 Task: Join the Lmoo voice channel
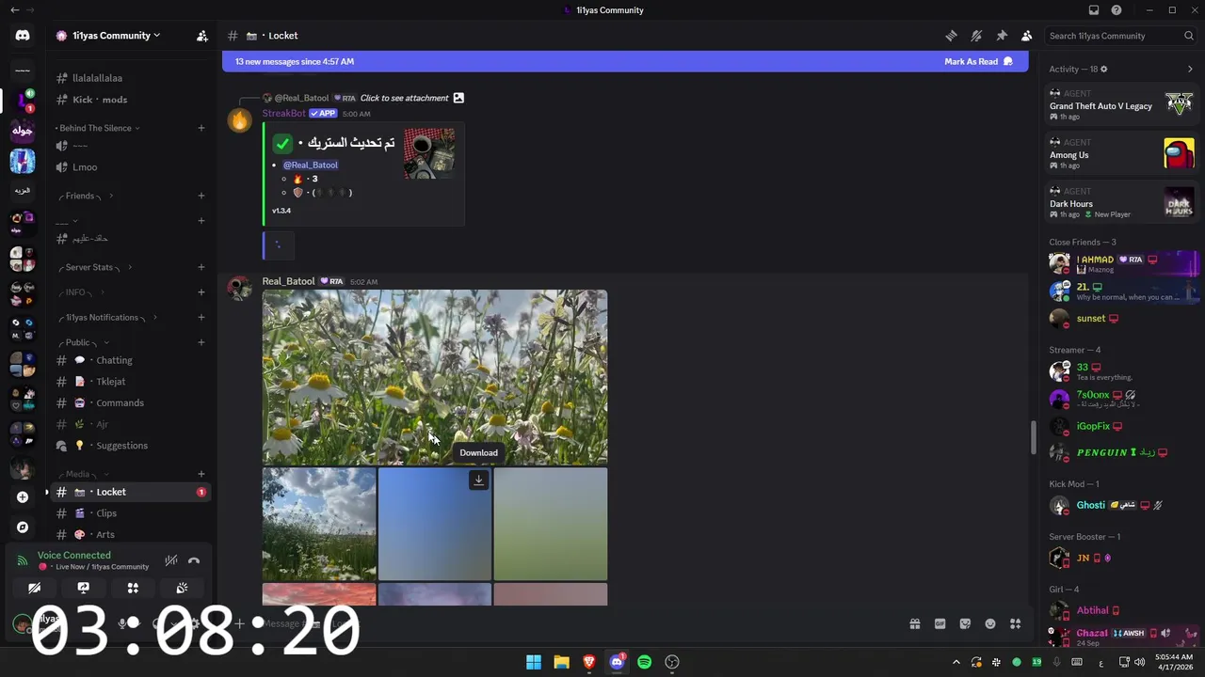[x=131, y=167]
